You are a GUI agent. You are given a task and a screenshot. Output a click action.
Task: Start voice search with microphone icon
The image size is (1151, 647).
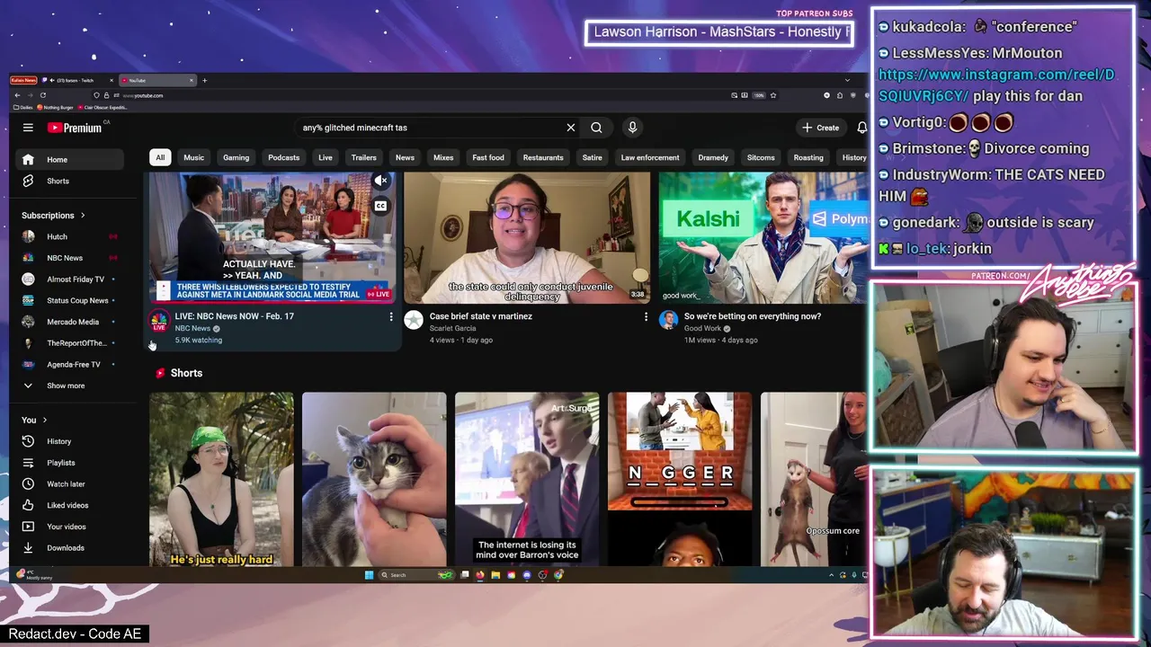click(x=632, y=128)
